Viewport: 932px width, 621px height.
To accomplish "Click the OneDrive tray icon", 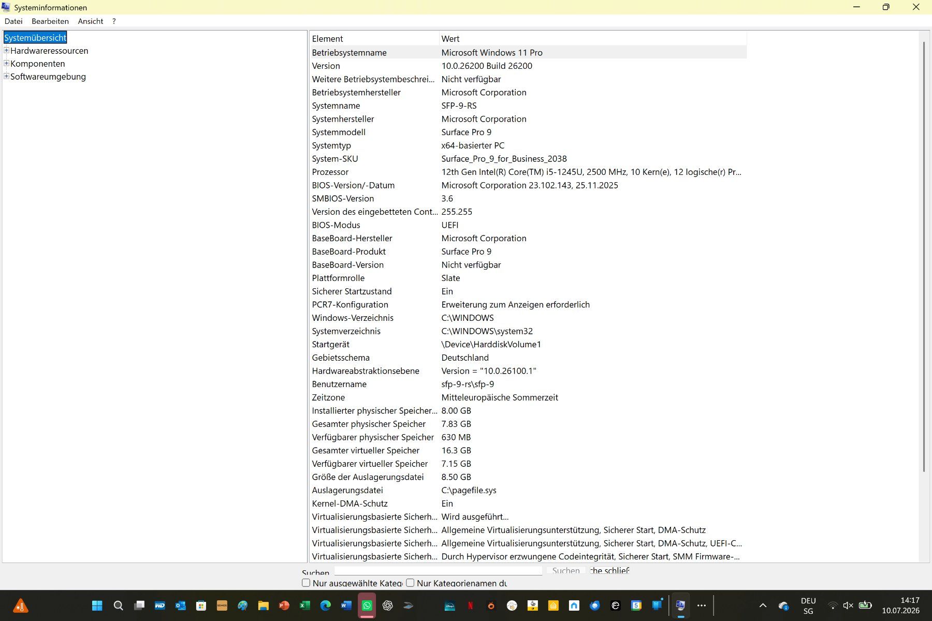I will tap(783, 605).
